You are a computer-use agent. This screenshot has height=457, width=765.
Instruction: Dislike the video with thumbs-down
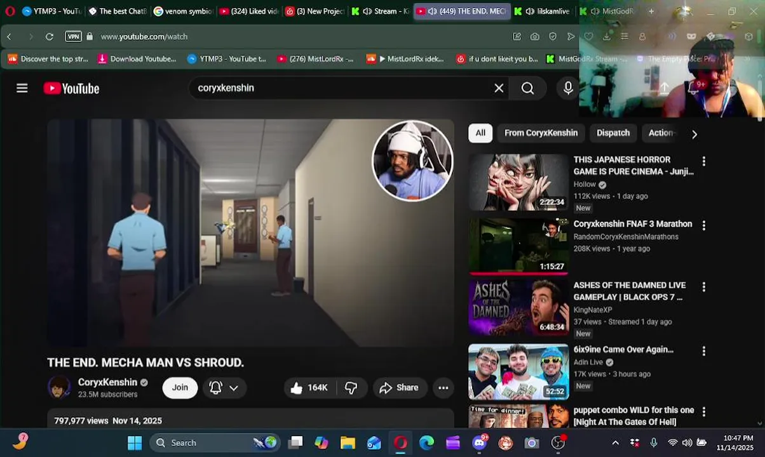(x=351, y=388)
